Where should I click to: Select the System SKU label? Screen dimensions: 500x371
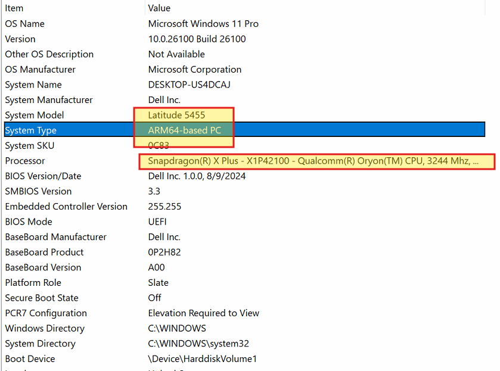(x=30, y=146)
